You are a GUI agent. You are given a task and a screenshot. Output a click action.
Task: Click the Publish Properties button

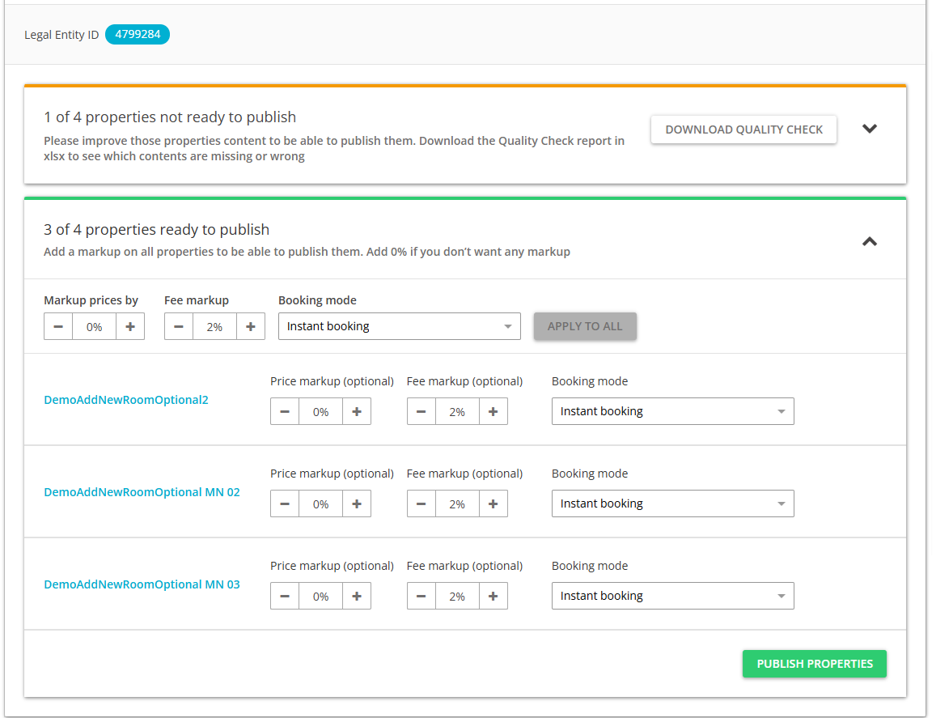pyautogui.click(x=815, y=664)
